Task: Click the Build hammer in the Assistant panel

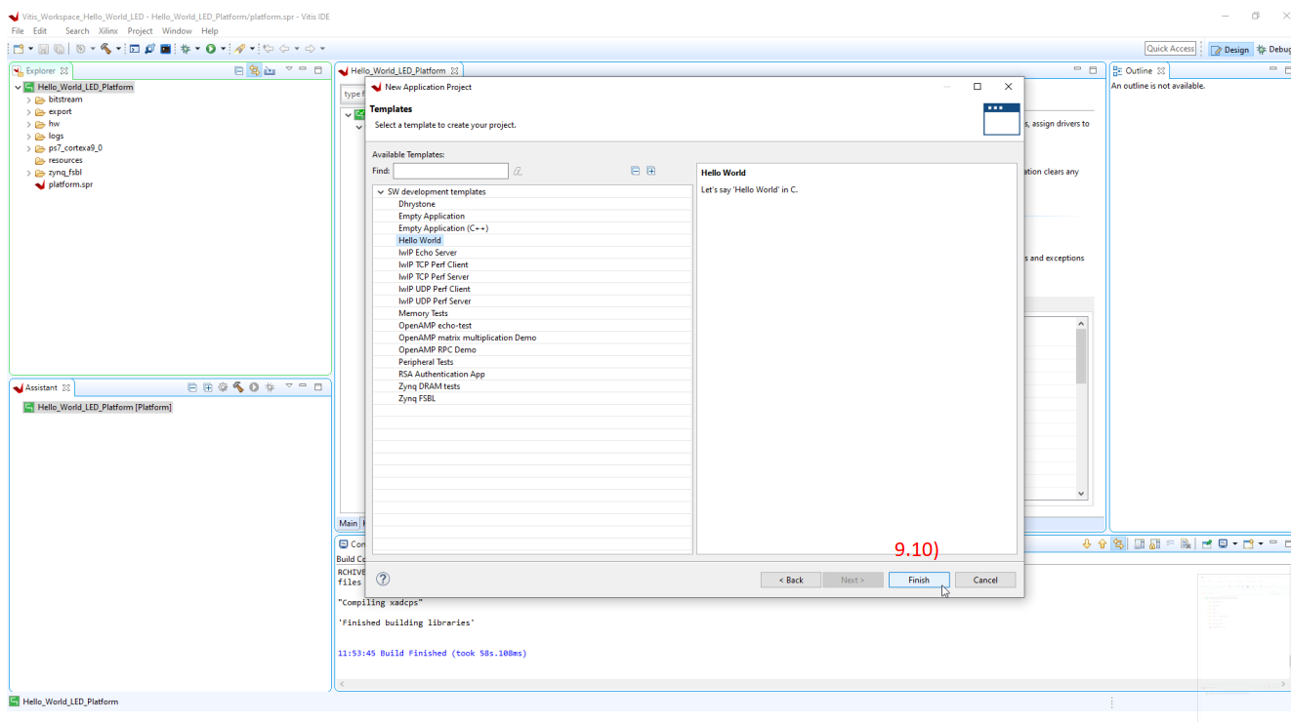Action: point(238,387)
